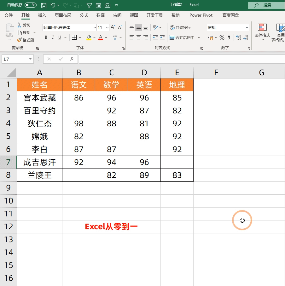Apply the yellow fill color
The height and width of the screenshot is (286, 285).
tap(89, 37)
